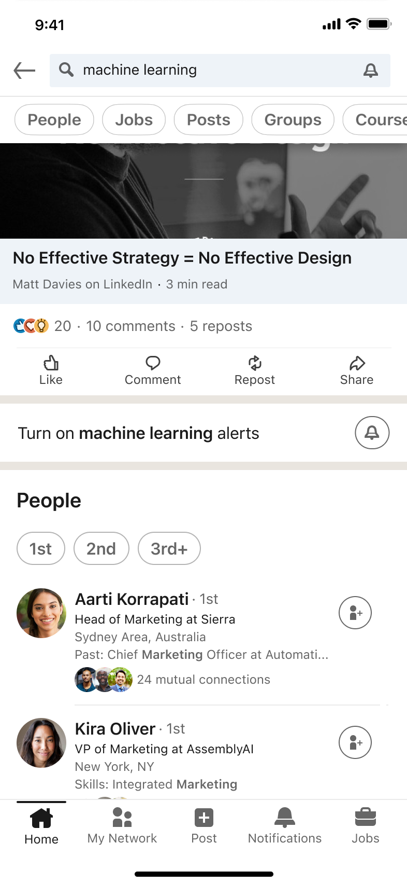The height and width of the screenshot is (884, 407).
Task: Filter search results by Jobs
Action: [134, 120]
